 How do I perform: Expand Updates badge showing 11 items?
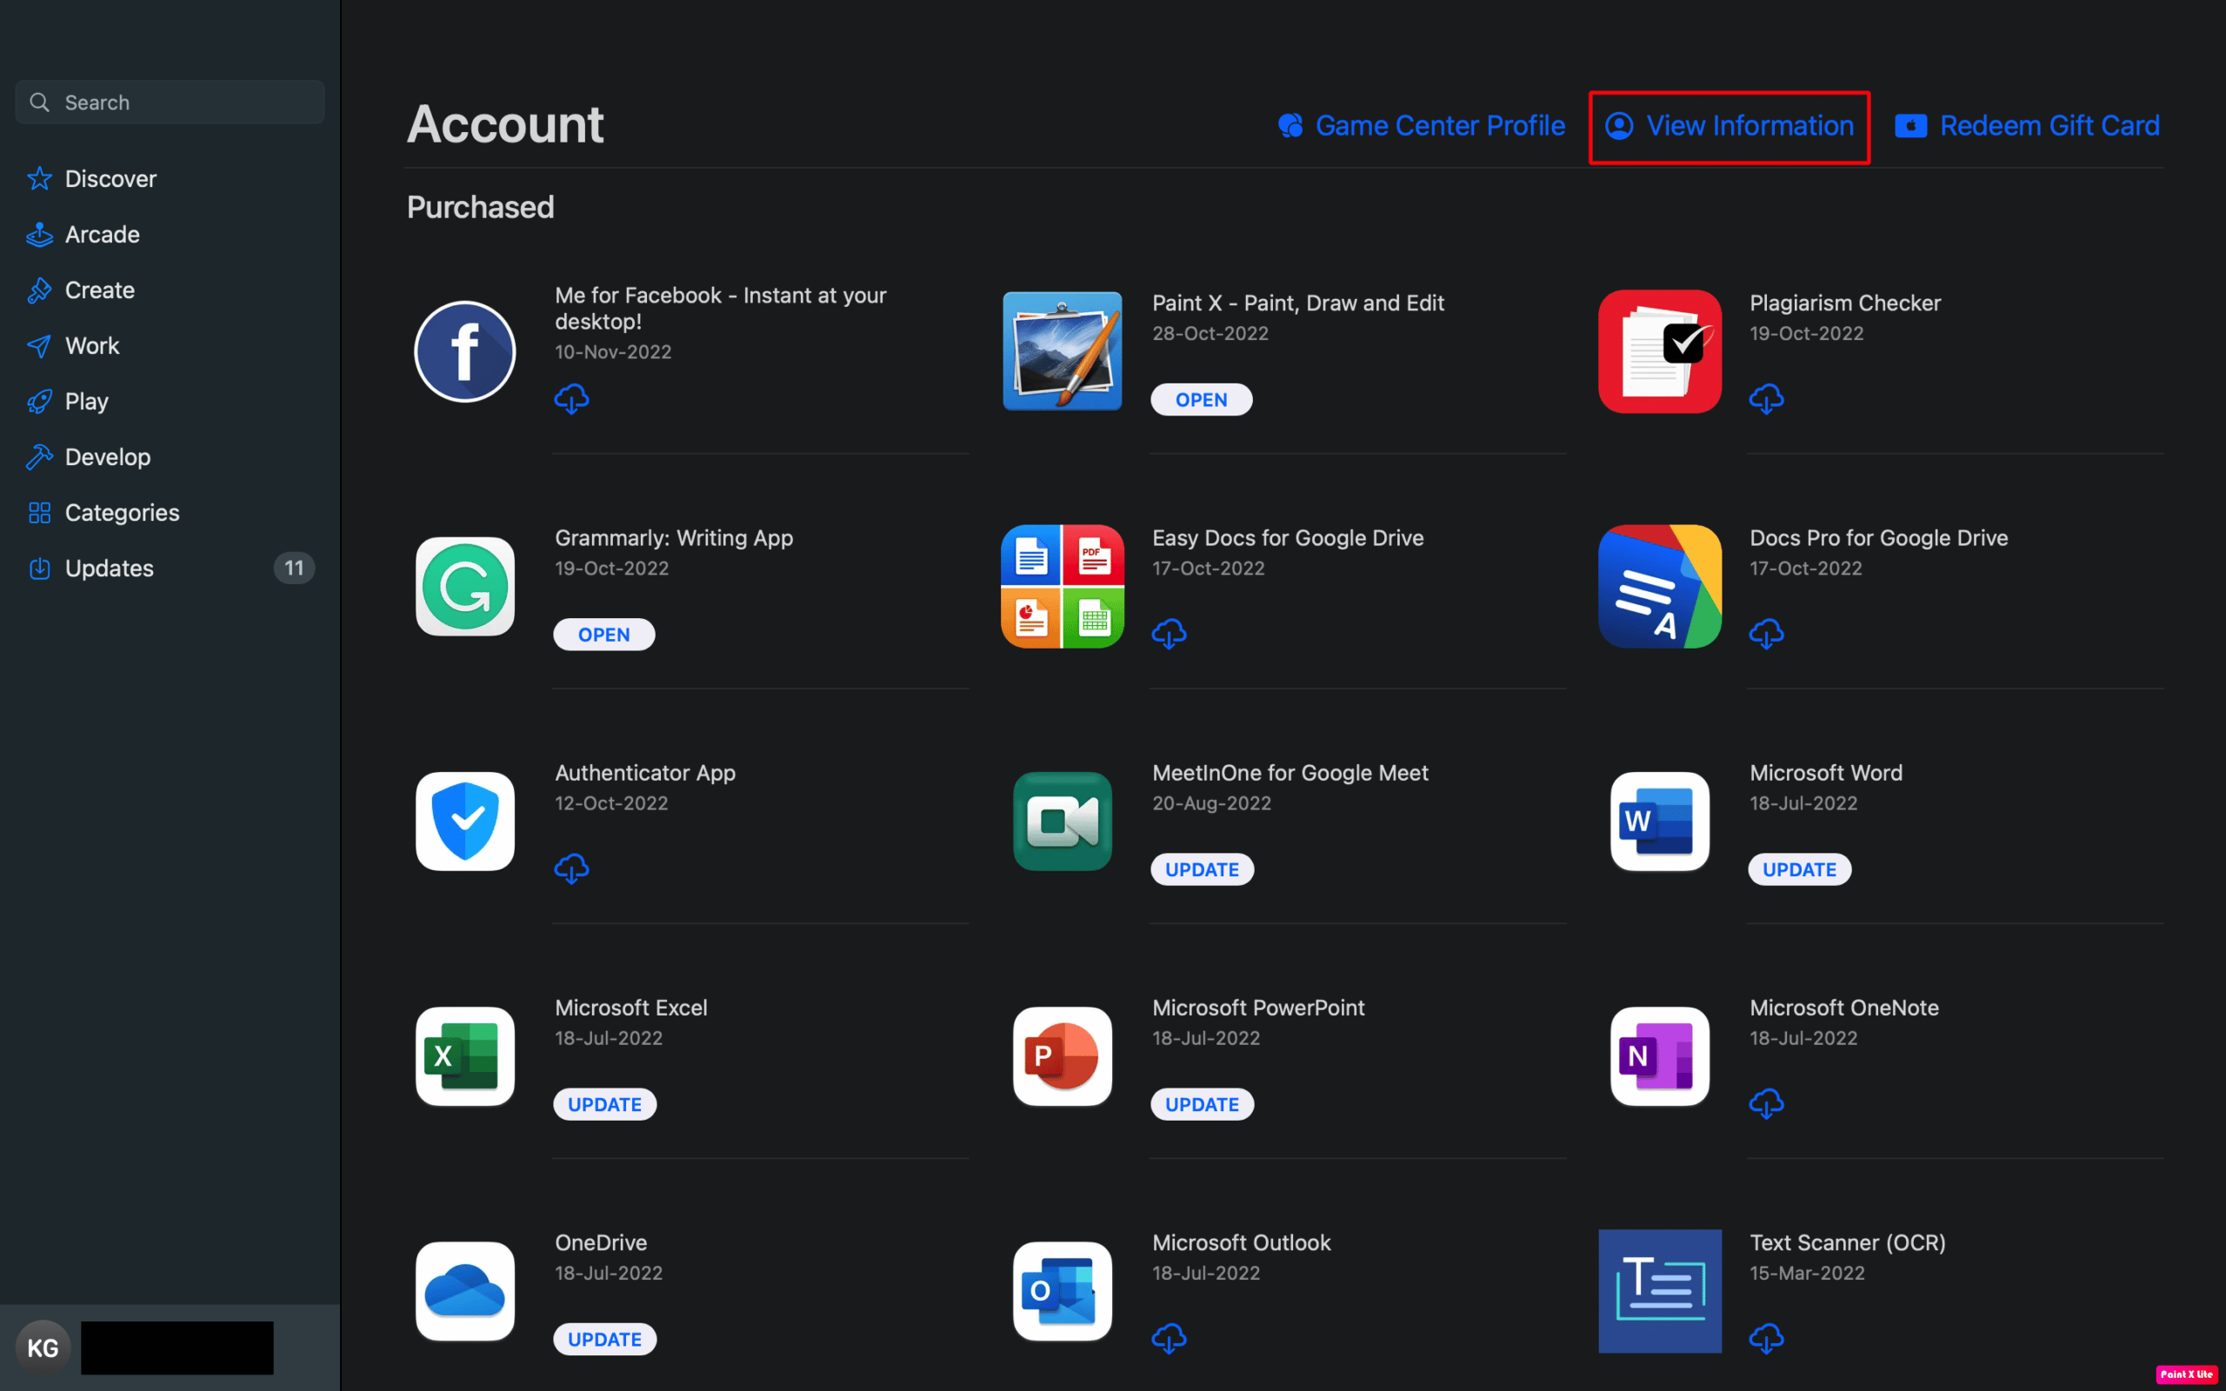(293, 566)
